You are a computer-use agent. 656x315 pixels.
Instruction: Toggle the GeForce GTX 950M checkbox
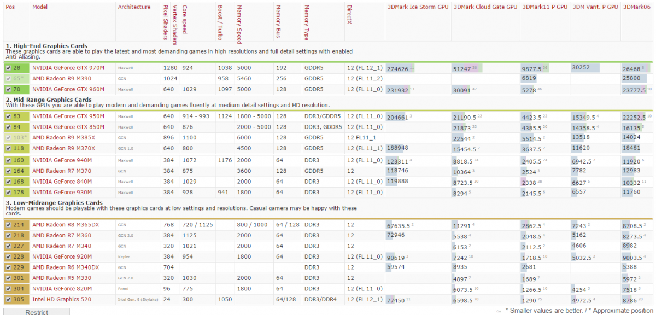(8, 116)
